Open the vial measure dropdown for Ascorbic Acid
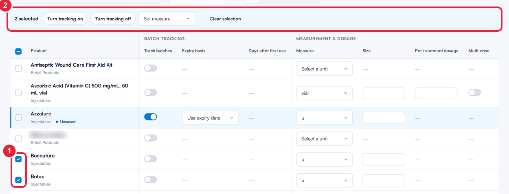The height and width of the screenshot is (194, 509). point(324,93)
